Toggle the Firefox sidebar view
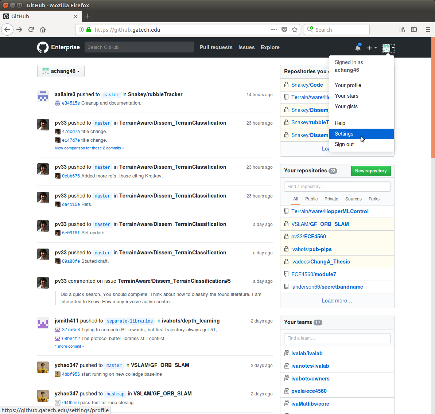The image size is (435, 414). [x=414, y=30]
